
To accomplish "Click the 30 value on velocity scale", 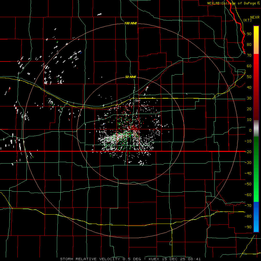I will point(249,98).
